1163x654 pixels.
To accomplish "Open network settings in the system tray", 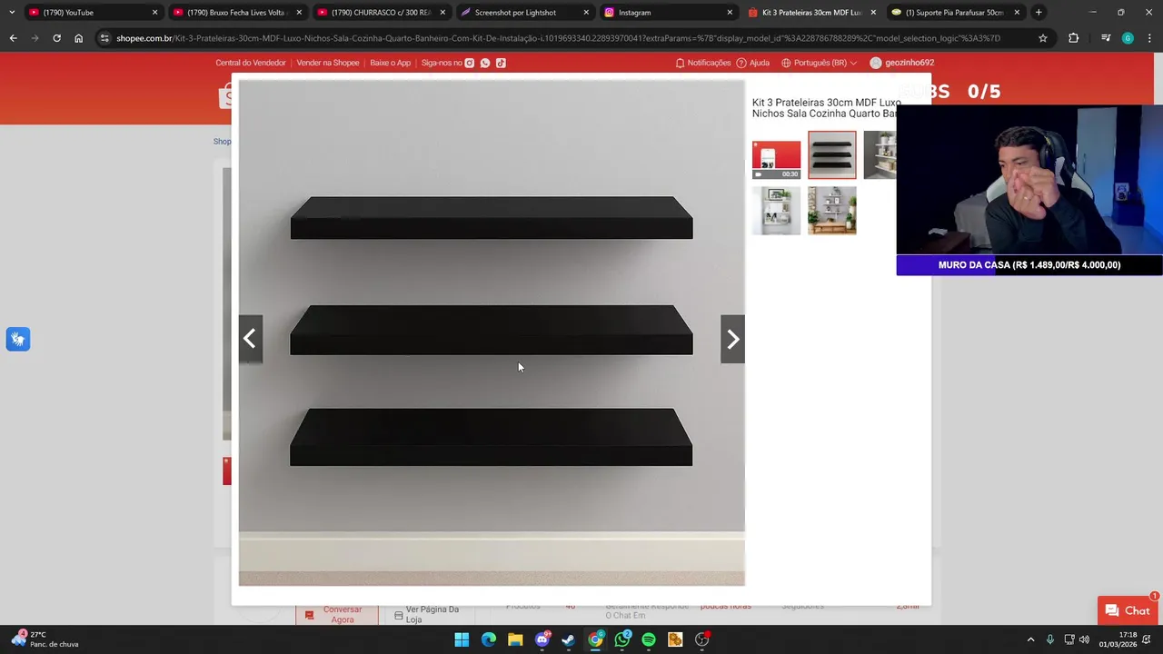I will pyautogui.click(x=1069, y=639).
